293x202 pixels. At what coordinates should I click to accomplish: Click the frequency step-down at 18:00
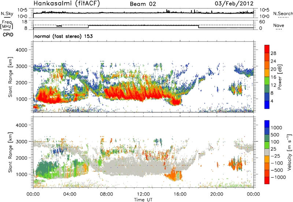[x=199, y=27]
